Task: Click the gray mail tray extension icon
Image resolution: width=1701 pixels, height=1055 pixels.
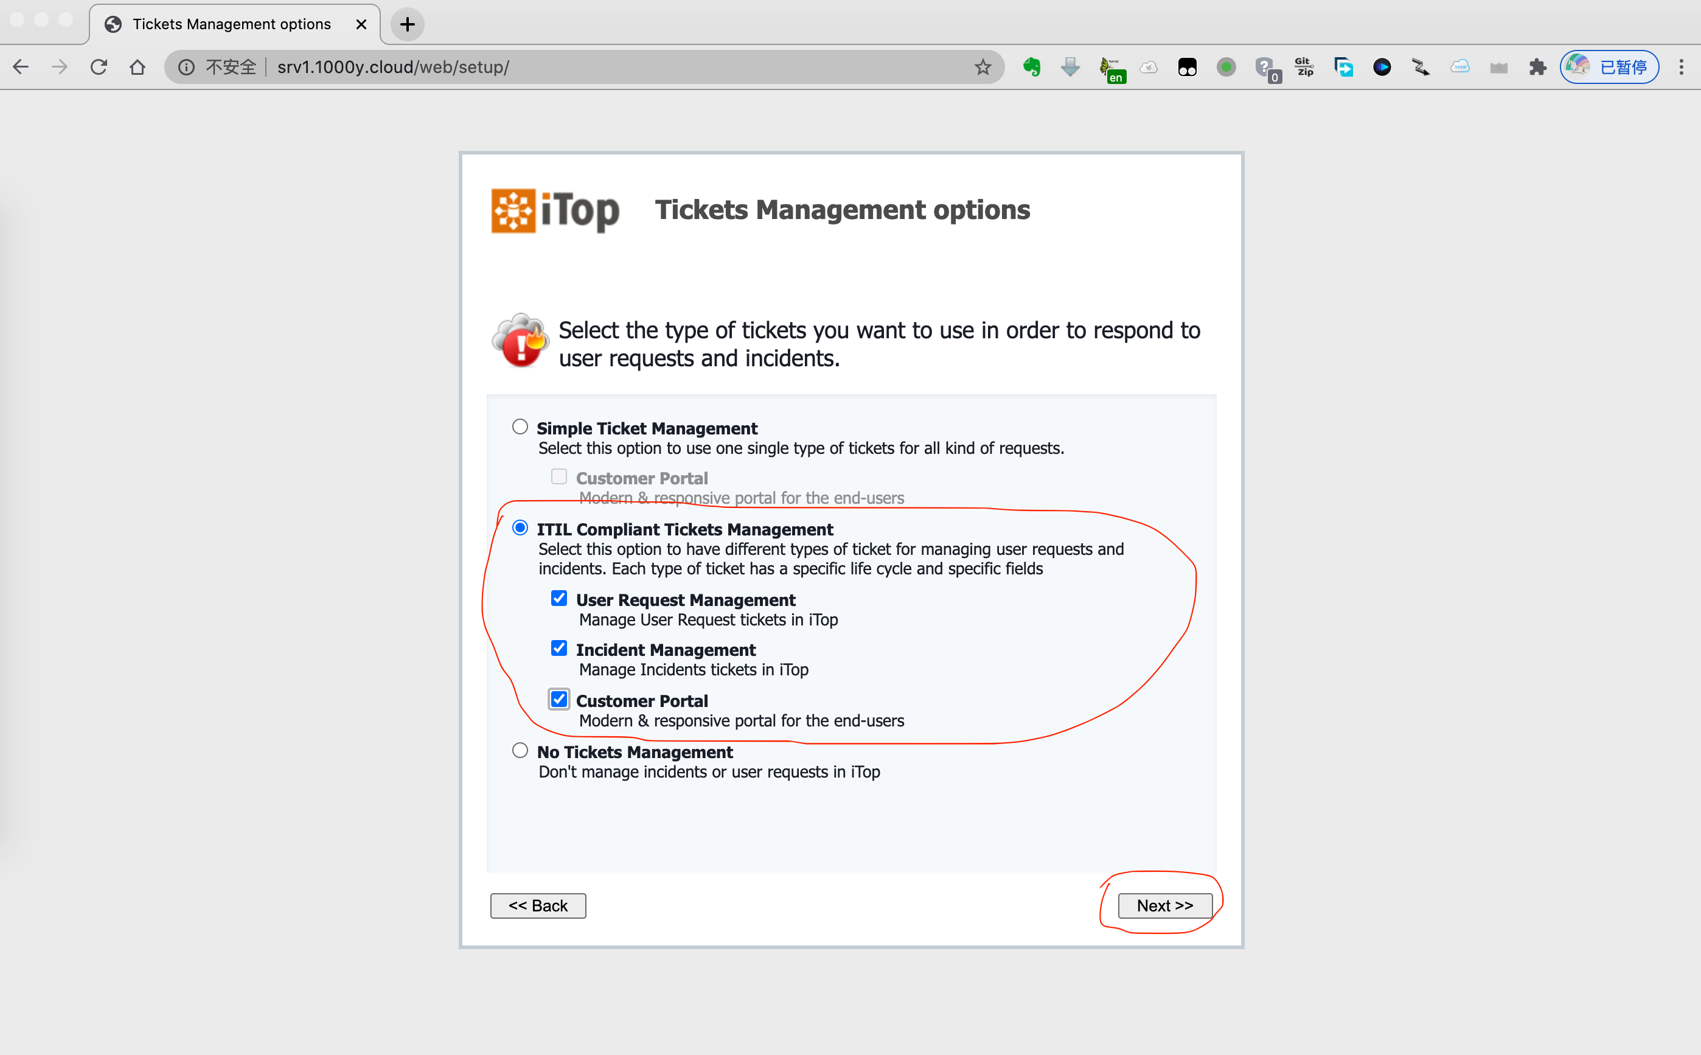Action: click(x=1498, y=68)
